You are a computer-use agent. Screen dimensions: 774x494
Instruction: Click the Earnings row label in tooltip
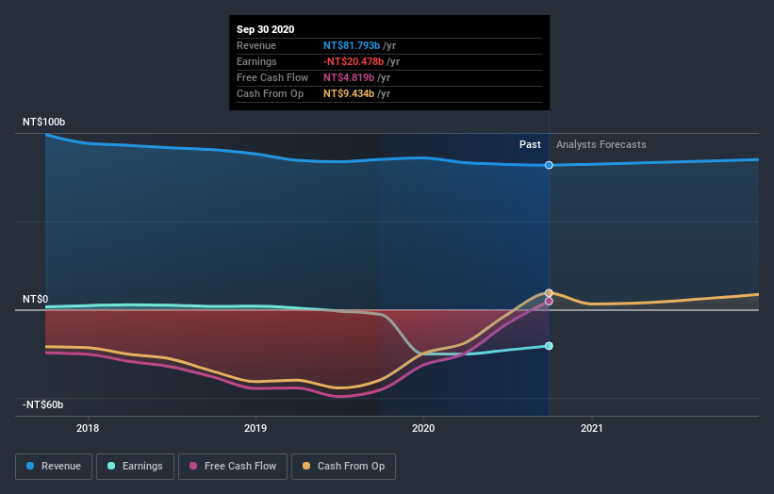click(x=256, y=61)
